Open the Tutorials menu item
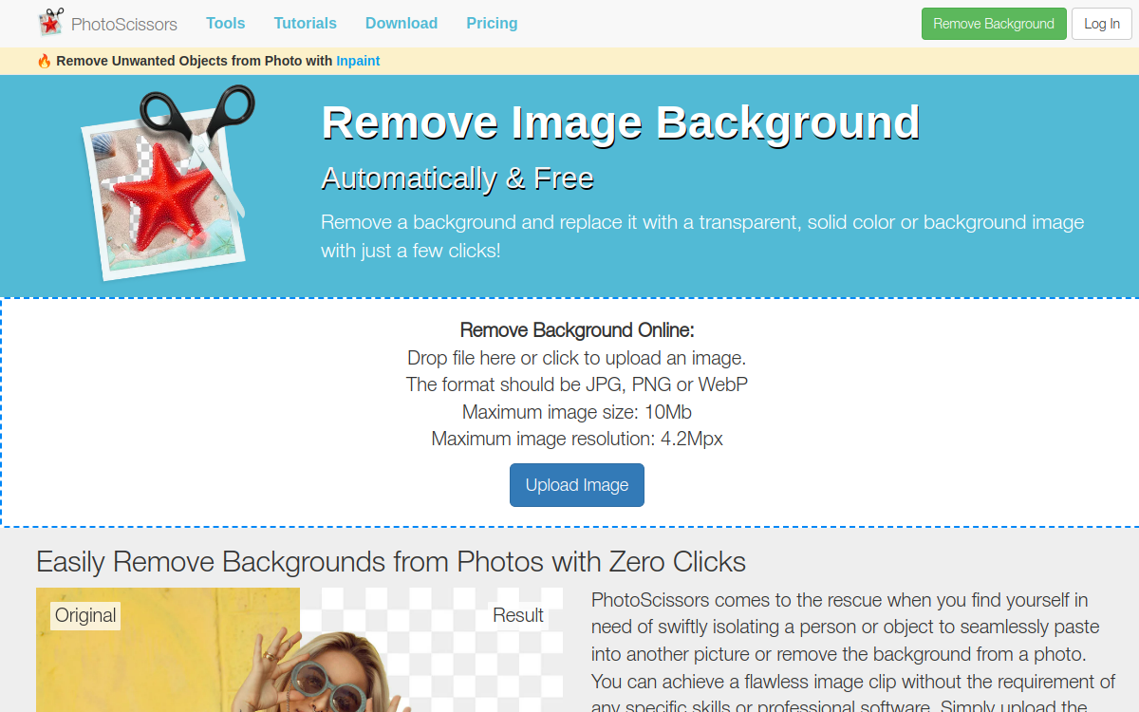The height and width of the screenshot is (712, 1139). tap(306, 23)
